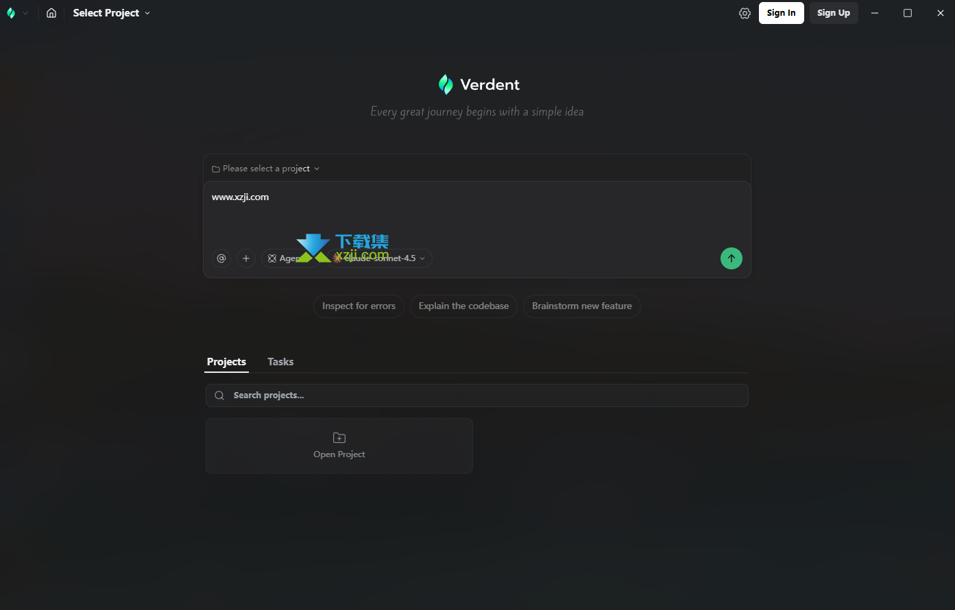Open the 'Please select a project' dropdown
955x610 pixels.
point(266,169)
